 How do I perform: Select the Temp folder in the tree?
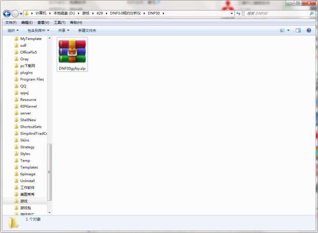23,161
